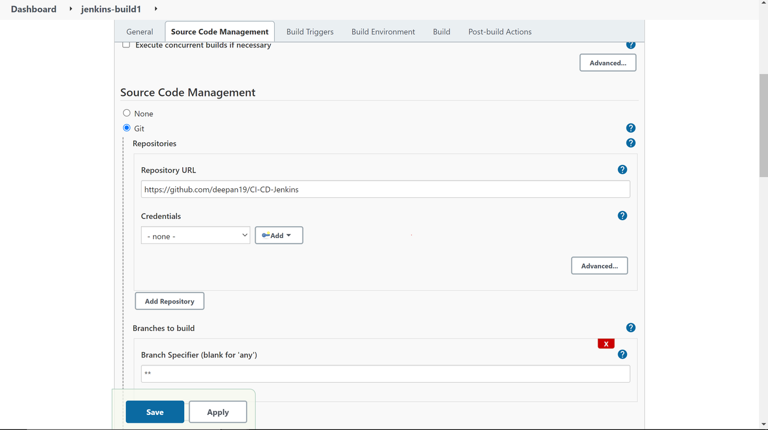Open the Credentials dropdown showing none
This screenshot has height=430, width=768.
(x=196, y=235)
